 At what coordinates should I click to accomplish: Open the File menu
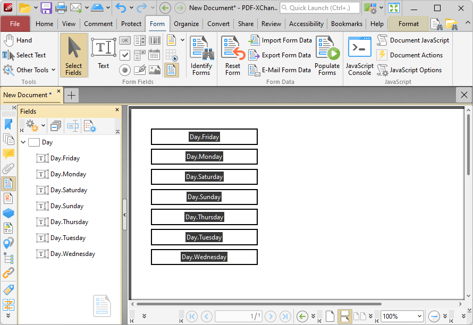[15, 24]
